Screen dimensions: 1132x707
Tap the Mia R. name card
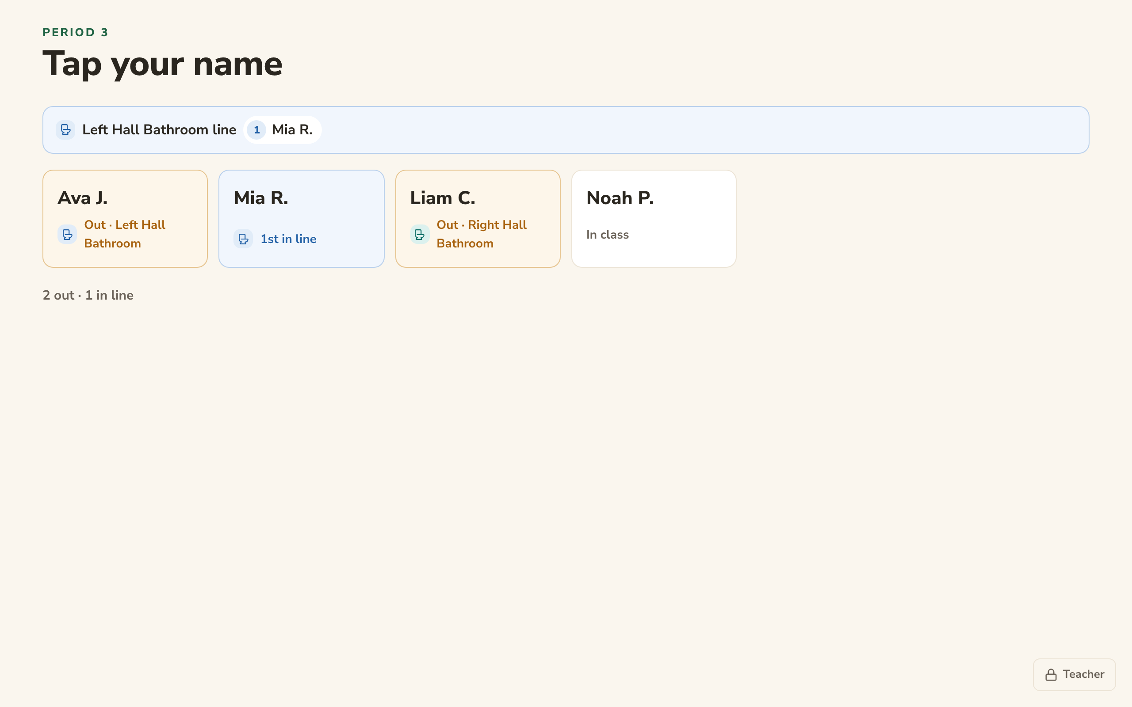click(x=301, y=219)
